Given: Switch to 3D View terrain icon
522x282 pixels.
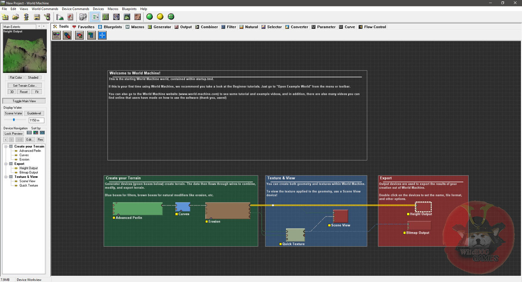Looking at the screenshot, I should click(127, 17).
